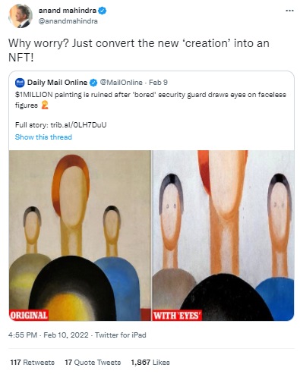Click the verified badge next to anand mahindra
Image resolution: width=300 pixels, height=374 pixels.
pos(103,11)
